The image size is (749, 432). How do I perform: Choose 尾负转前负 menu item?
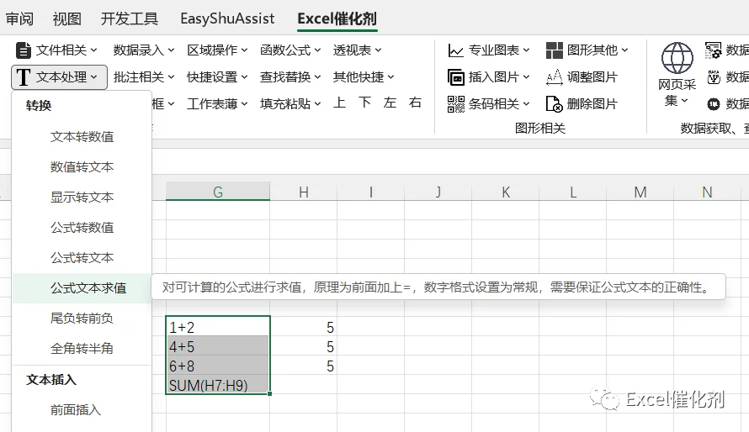[82, 318]
